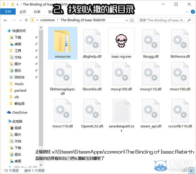Open the 工具 folder in quick access
This screenshot has width=196, height=174.
click(x=16, y=51)
